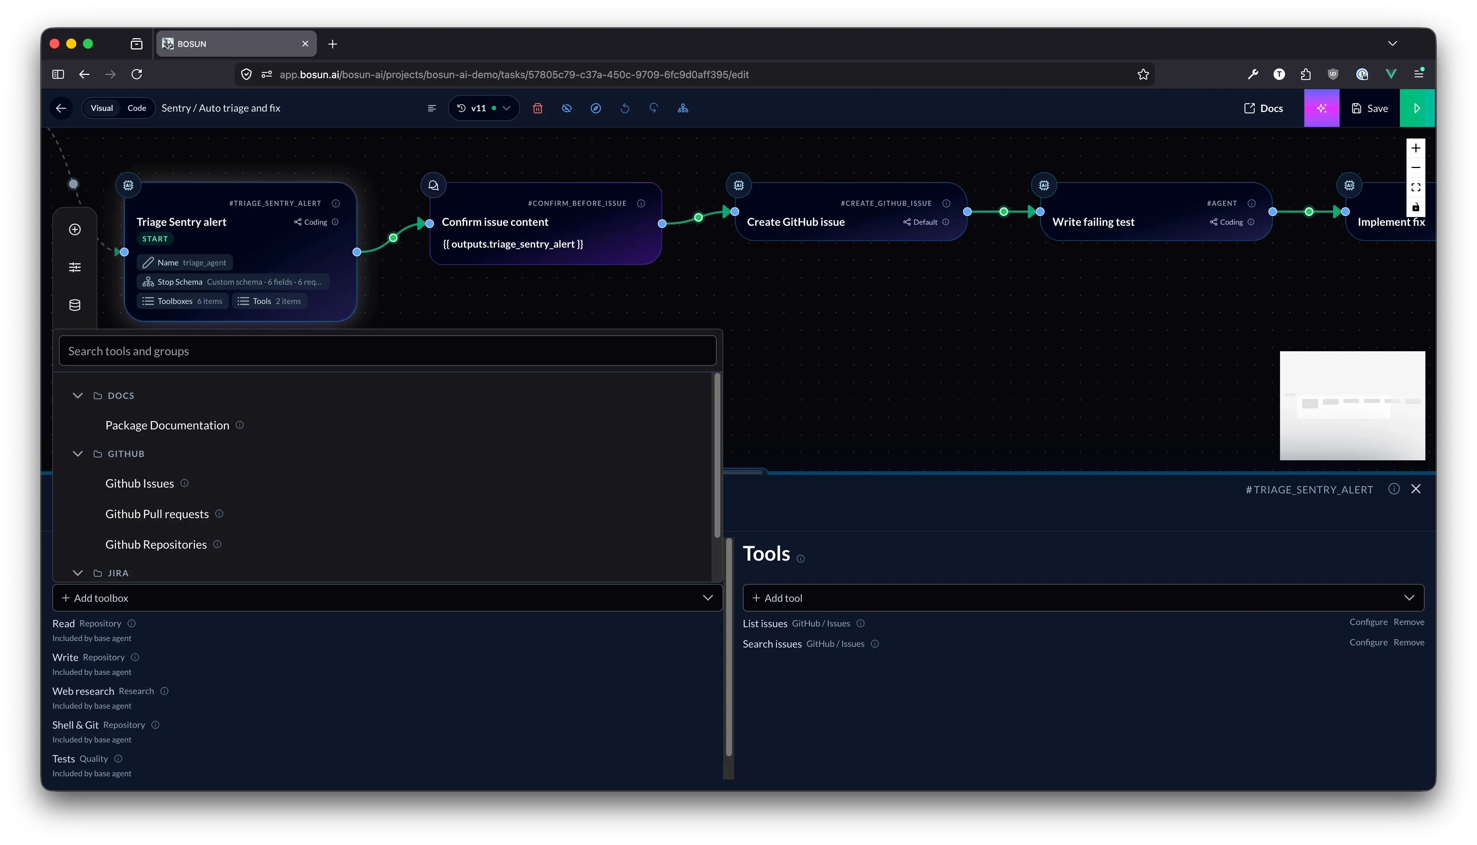Image resolution: width=1477 pixels, height=845 pixels.
Task: Configure the List issues GitHub tool
Action: 1368,621
